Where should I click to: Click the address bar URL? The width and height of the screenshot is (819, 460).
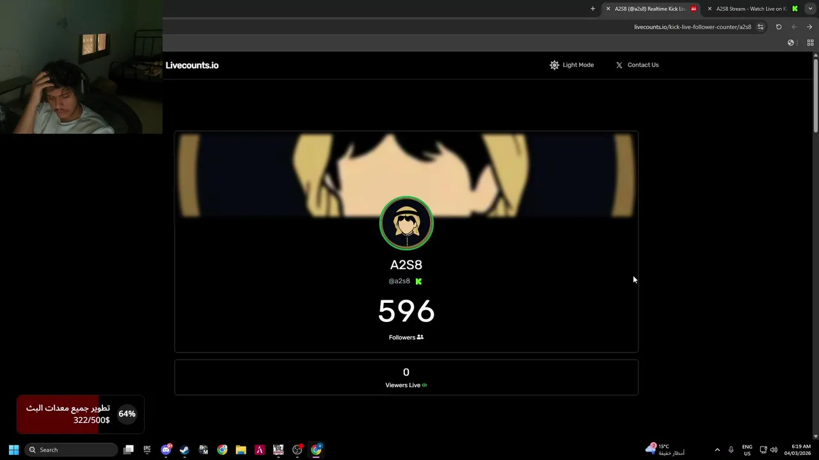point(692,27)
